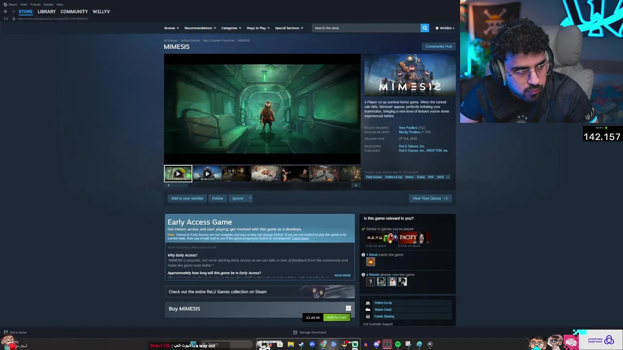This screenshot has height=350, width=623.
Task: Select the second trailer thumbnail with MIMESIS logo
Action: [207, 174]
